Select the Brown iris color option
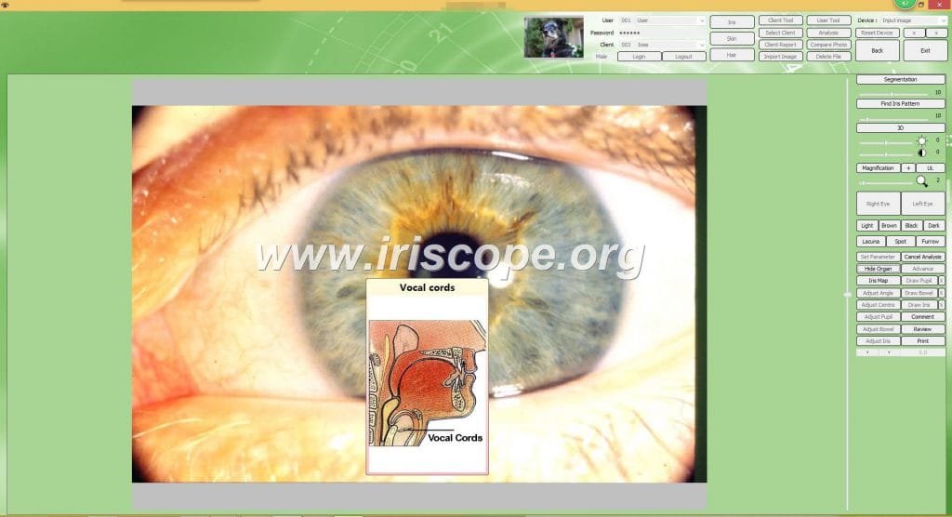The image size is (952, 517). (x=889, y=225)
